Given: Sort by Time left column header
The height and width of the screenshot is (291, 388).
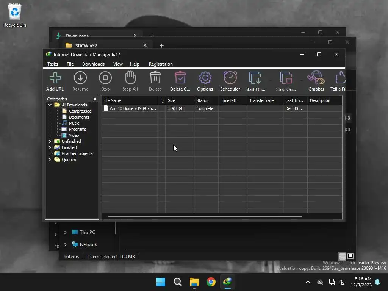Looking at the screenshot, I should click(x=233, y=100).
